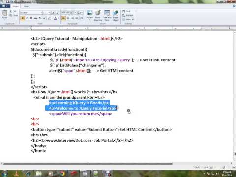Toggle Superscript formatting
Image resolution: width=236 pixels, height=177 pixels.
pos(44,18)
